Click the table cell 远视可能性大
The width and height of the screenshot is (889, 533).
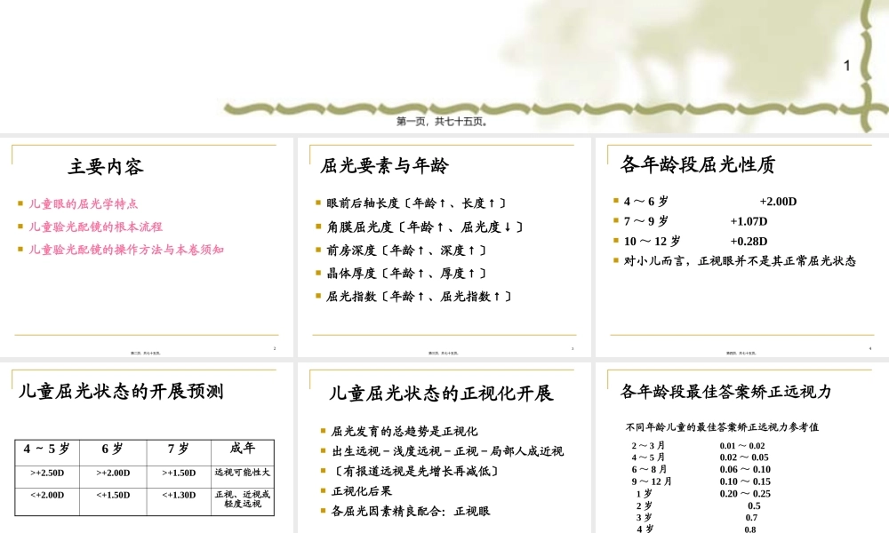click(x=240, y=473)
